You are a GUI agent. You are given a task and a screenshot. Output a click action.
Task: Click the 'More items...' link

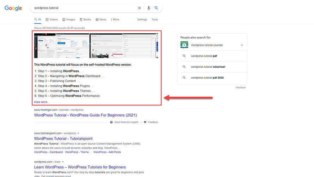click(42, 102)
